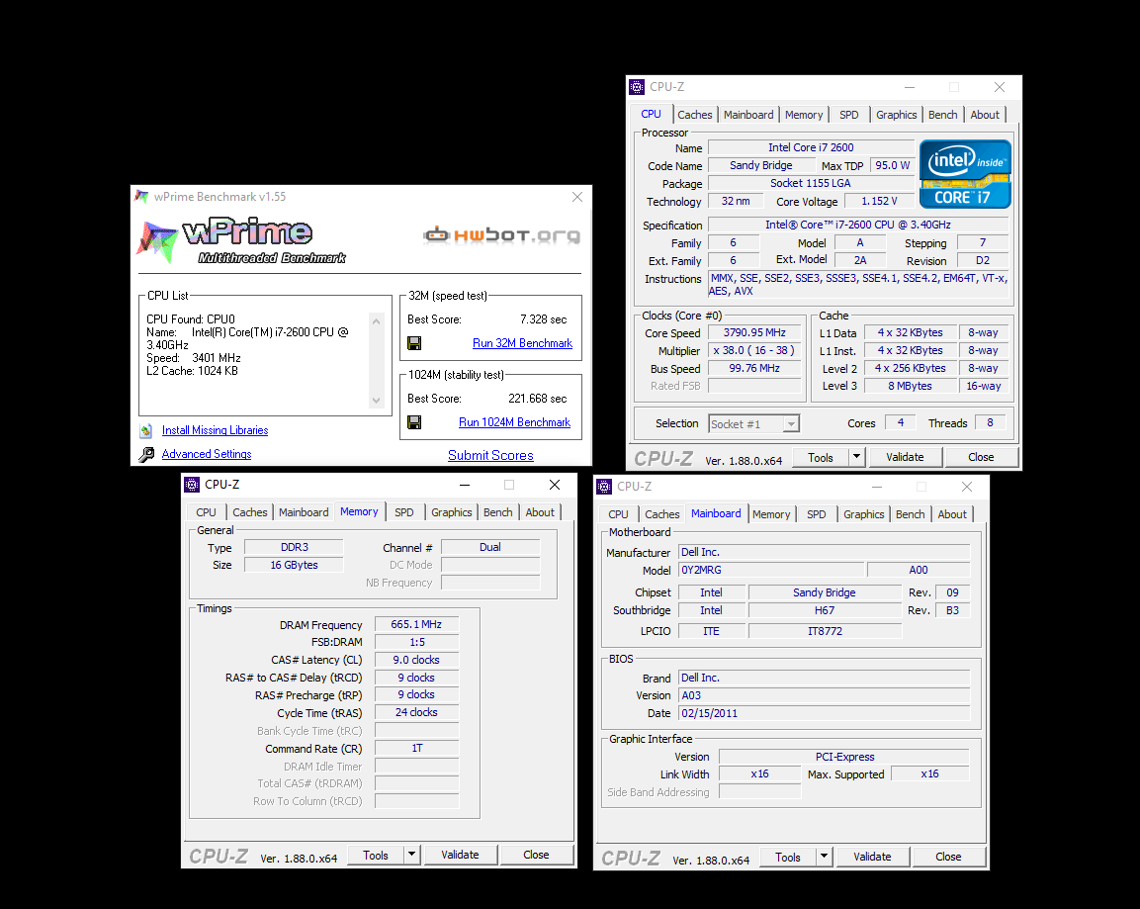
Task: Click the CPU-Z title icon in Mainboard window
Action: coord(604,488)
